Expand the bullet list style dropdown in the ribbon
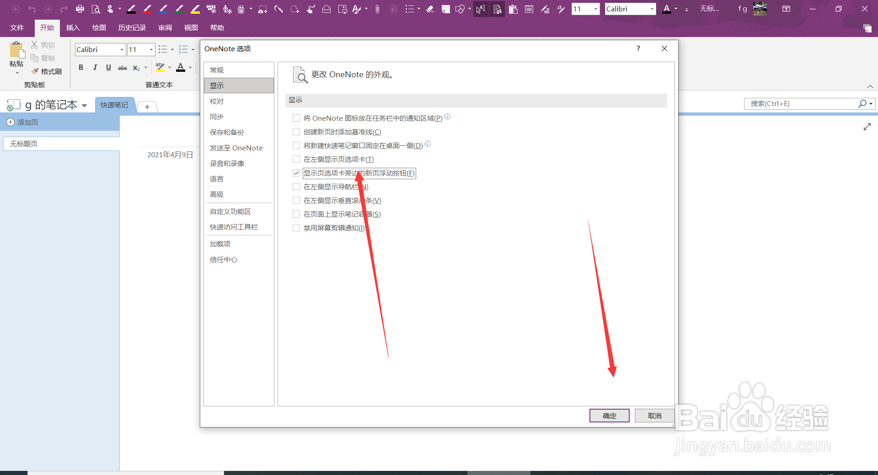 coord(172,49)
